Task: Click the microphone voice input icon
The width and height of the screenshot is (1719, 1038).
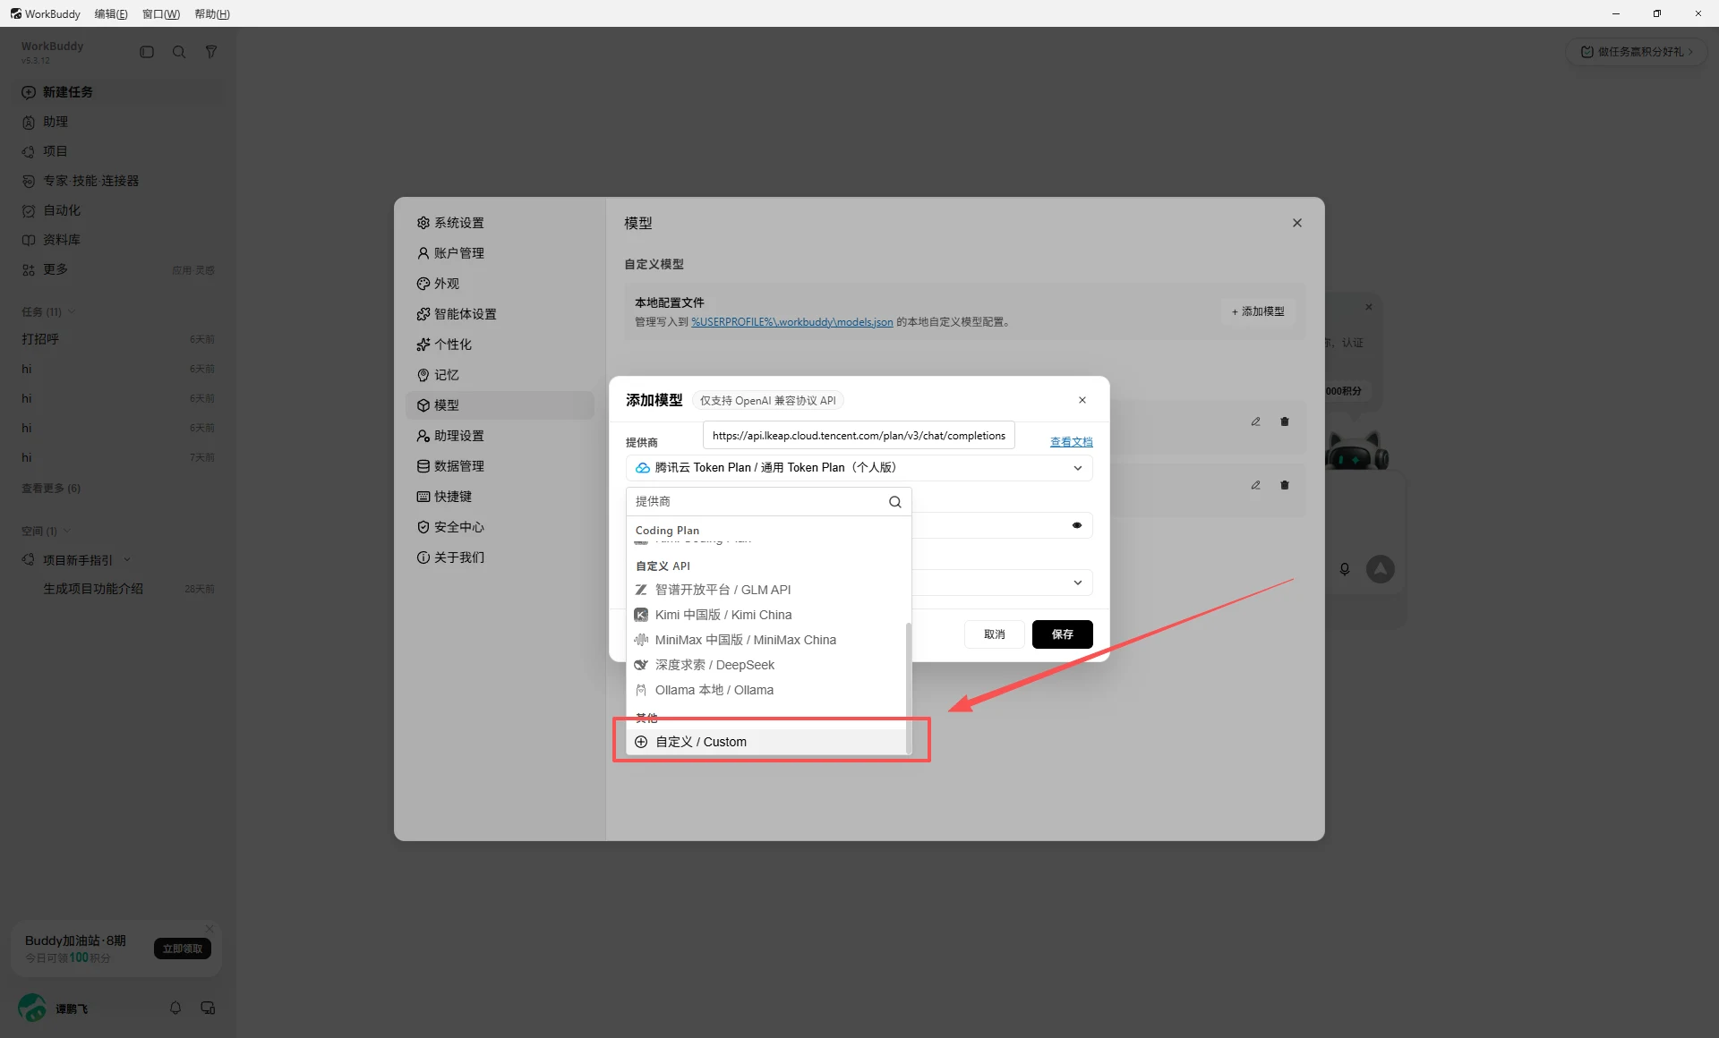Action: (1344, 569)
